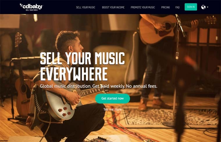Click the Sell Your Music tagline under the logo
This screenshot has height=142, width=221.
point(32,10)
